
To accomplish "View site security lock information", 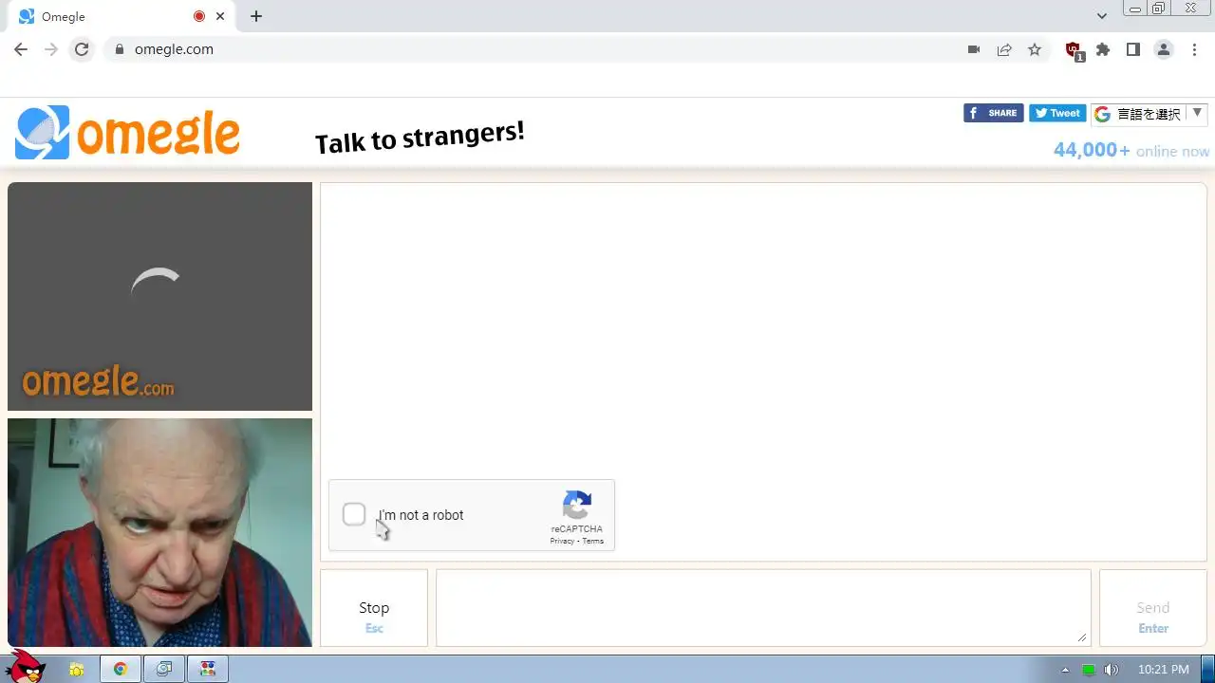I will 119,49.
